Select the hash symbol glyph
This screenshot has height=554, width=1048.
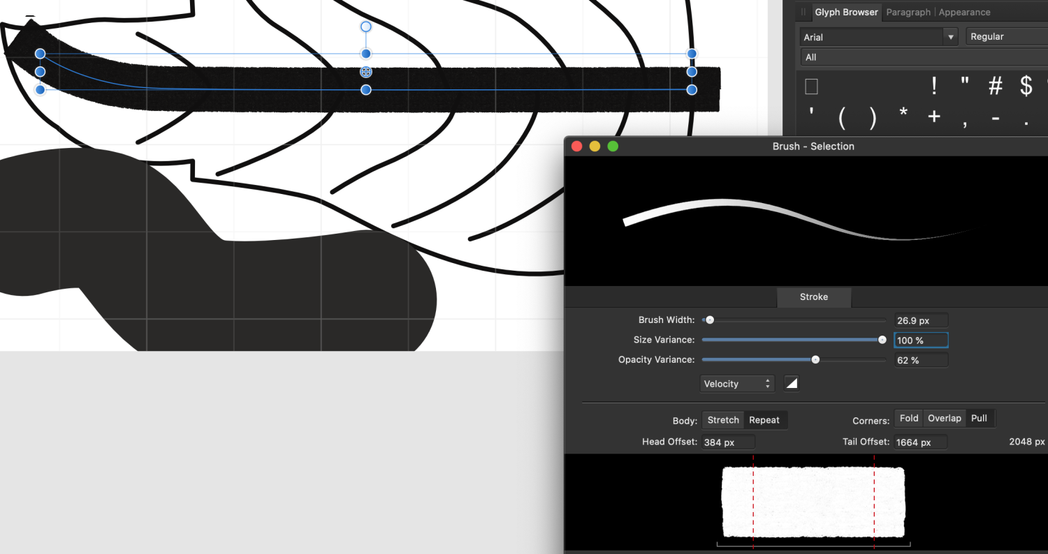(x=995, y=85)
